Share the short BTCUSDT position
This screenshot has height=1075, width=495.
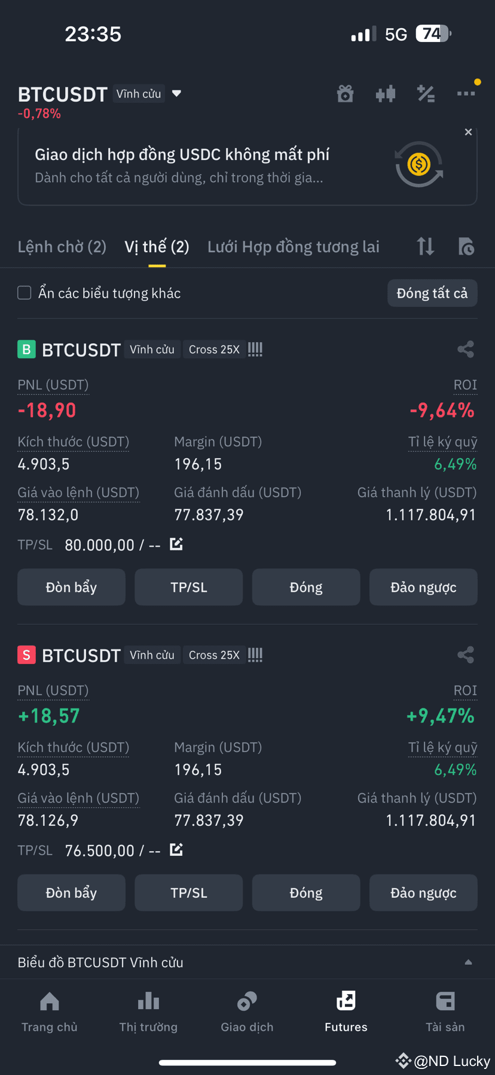click(x=466, y=655)
